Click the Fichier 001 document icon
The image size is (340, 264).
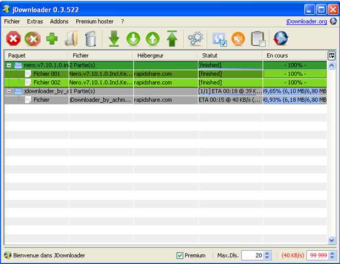[x=28, y=74]
